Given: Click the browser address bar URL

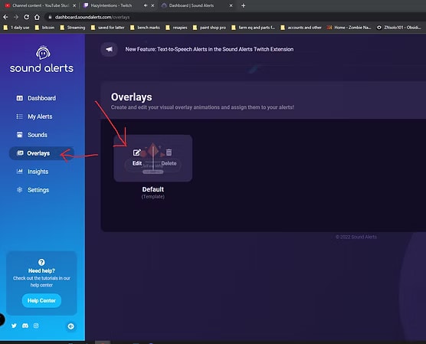Looking at the screenshot, I should (93, 17).
